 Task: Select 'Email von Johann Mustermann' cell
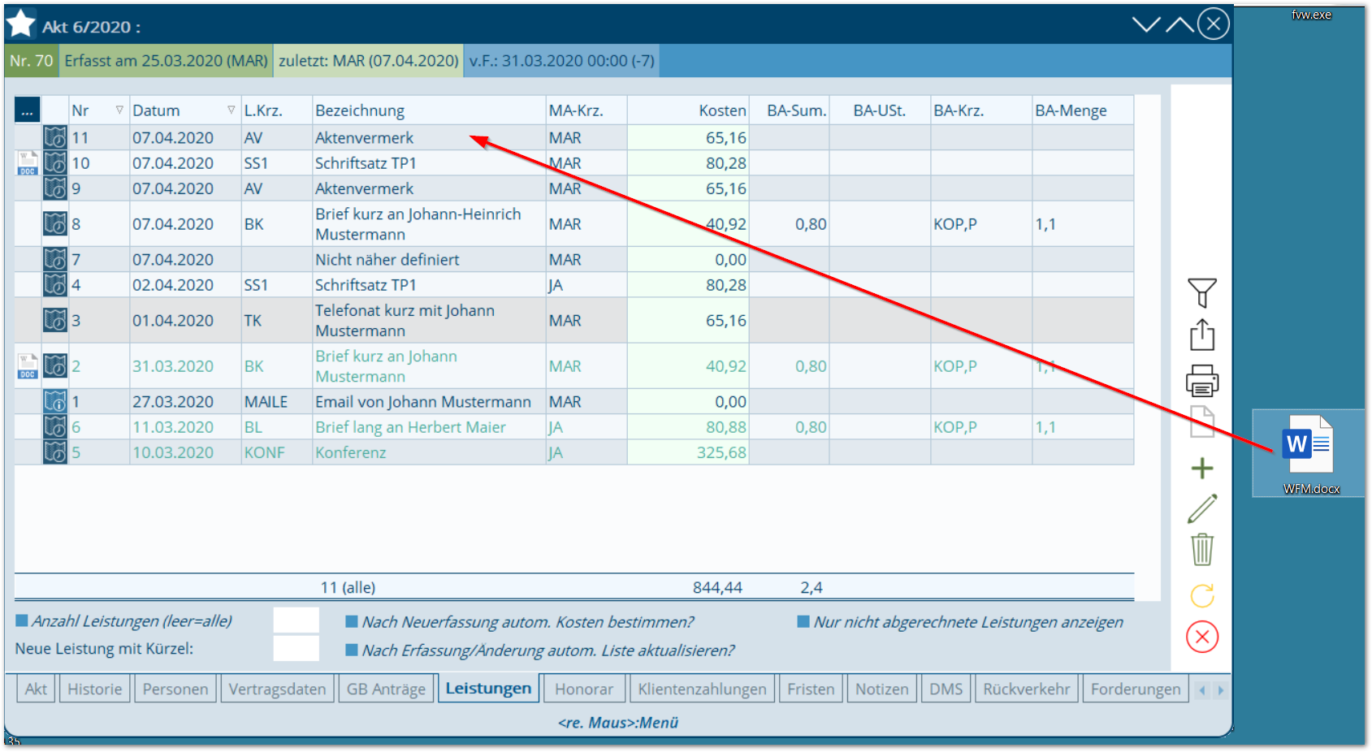pos(429,401)
